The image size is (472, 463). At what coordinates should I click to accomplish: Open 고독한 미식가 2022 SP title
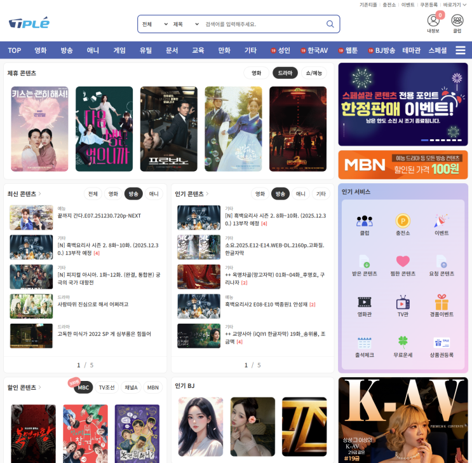coord(104,334)
